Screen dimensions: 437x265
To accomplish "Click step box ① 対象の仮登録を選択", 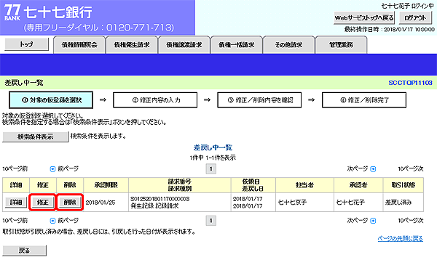I will [x=51, y=100].
